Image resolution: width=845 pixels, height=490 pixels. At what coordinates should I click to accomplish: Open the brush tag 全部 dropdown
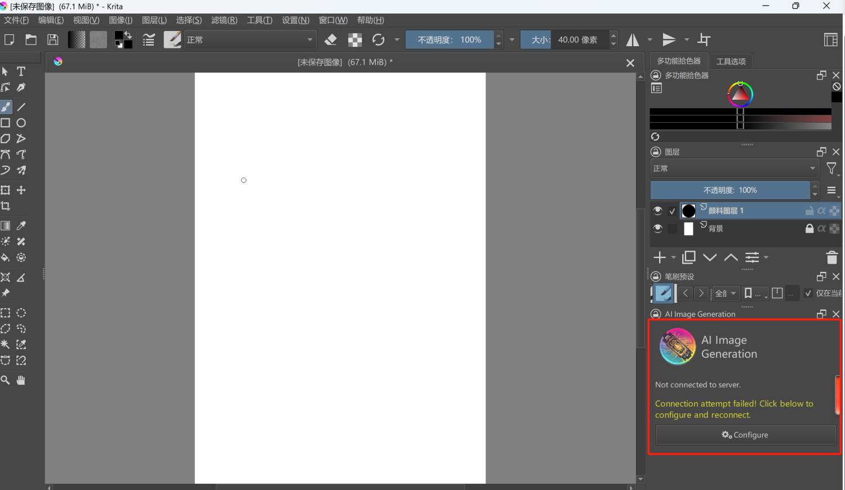tap(726, 293)
